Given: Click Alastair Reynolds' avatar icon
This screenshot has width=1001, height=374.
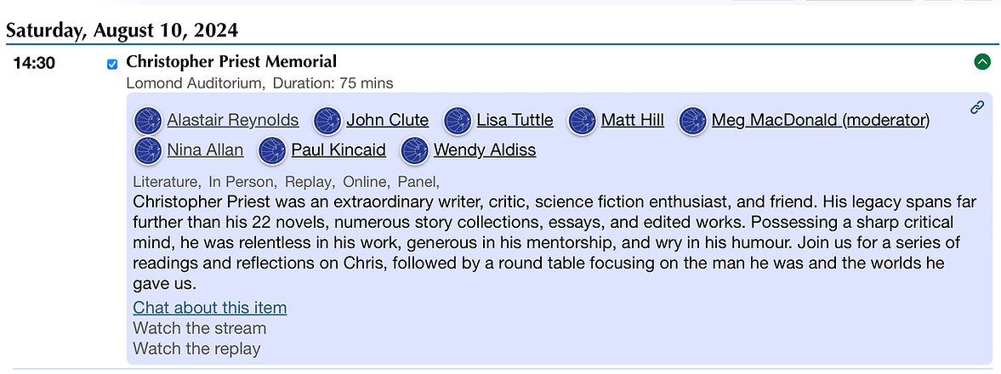Looking at the screenshot, I should [148, 121].
